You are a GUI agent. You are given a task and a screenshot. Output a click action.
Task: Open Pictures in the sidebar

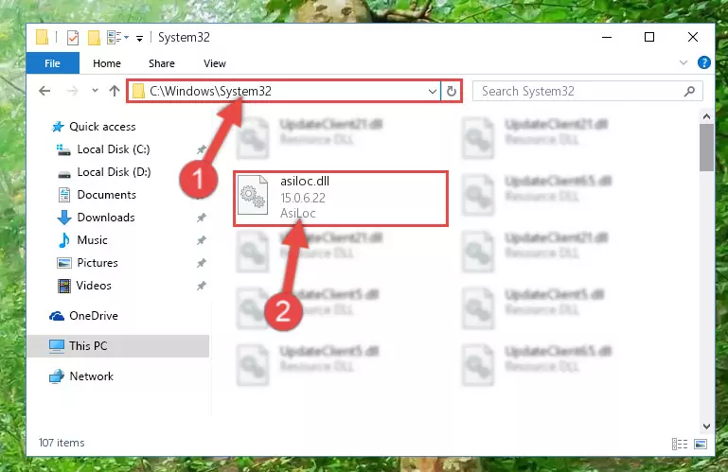[x=98, y=263]
